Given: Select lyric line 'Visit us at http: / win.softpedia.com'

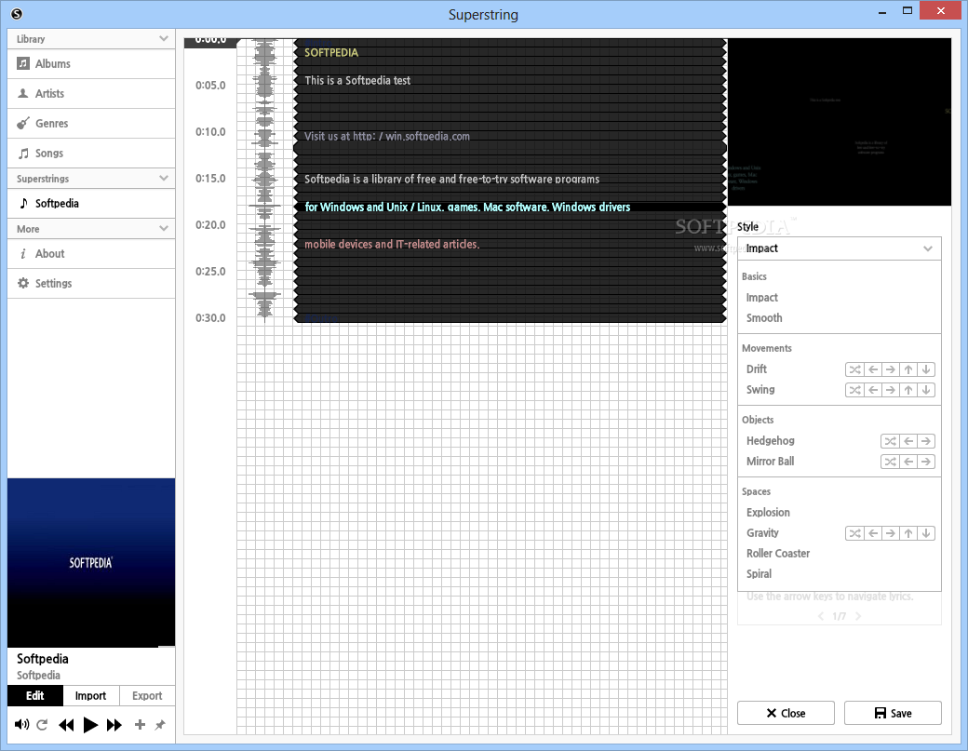Looking at the screenshot, I should coord(387,137).
